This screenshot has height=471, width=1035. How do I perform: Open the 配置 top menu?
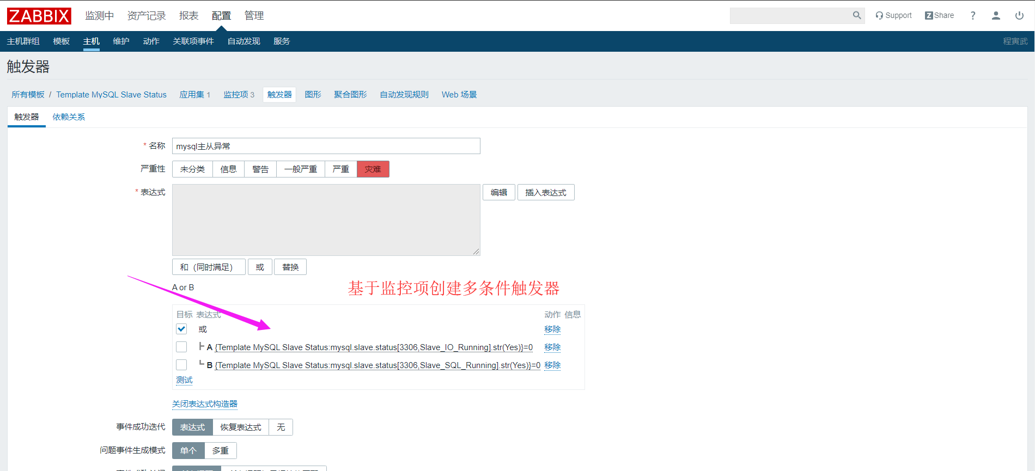pyautogui.click(x=222, y=16)
